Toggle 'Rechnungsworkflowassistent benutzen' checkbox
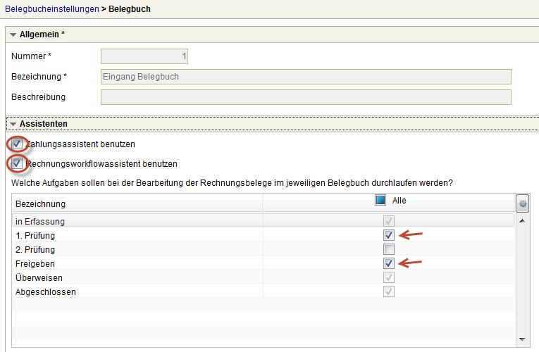 [17, 163]
